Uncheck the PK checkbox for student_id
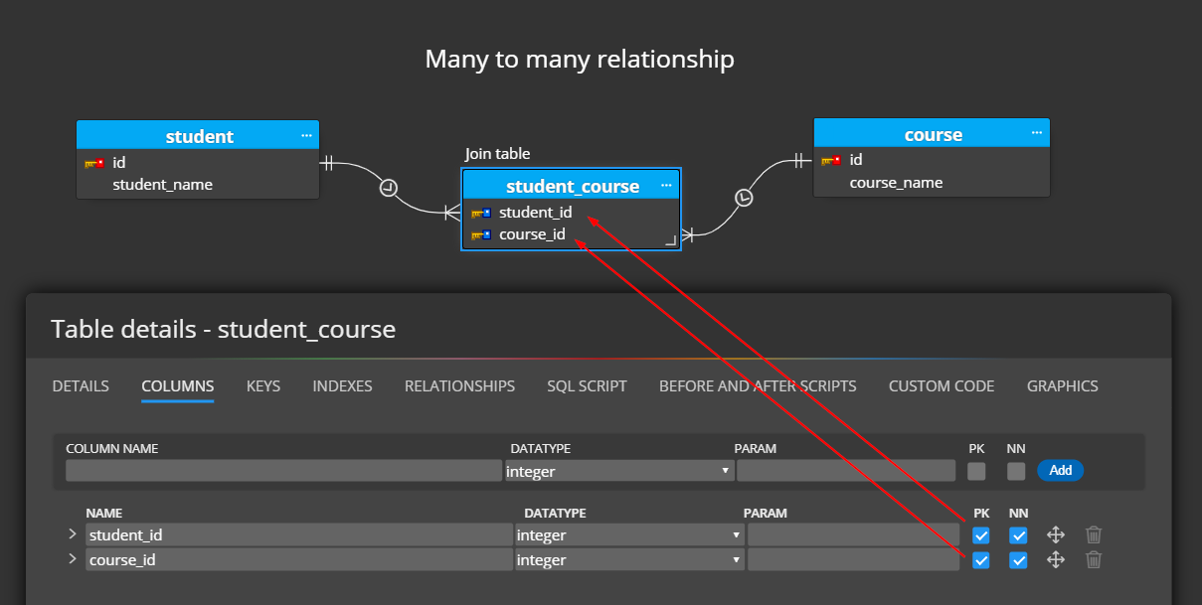 [981, 534]
